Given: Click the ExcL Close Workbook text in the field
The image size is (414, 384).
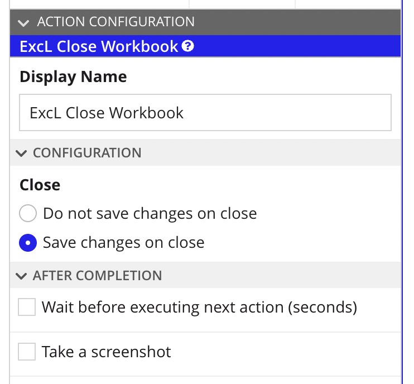Looking at the screenshot, I should 107,113.
